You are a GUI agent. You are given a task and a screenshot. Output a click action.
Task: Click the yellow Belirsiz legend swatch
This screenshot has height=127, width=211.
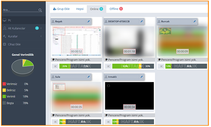click(x=4, y=90)
